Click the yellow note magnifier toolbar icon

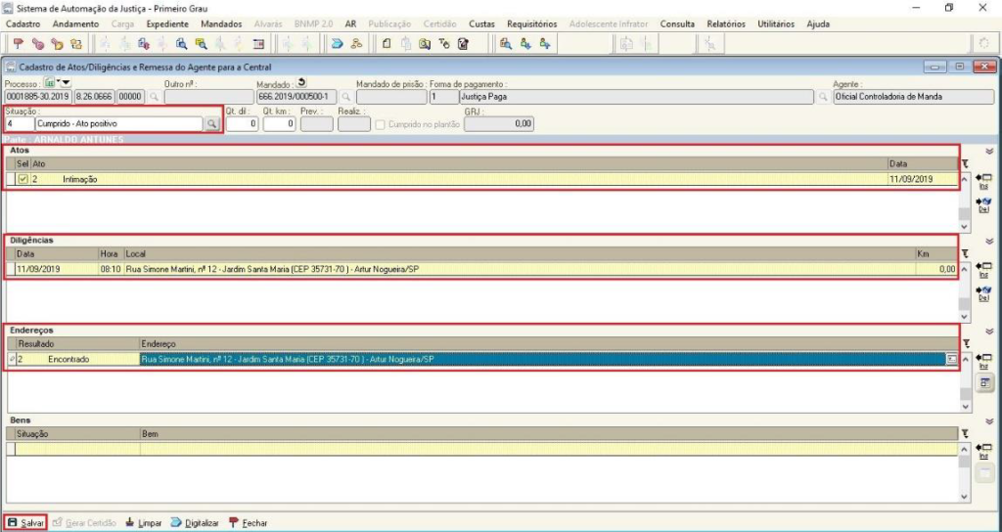tap(201, 43)
